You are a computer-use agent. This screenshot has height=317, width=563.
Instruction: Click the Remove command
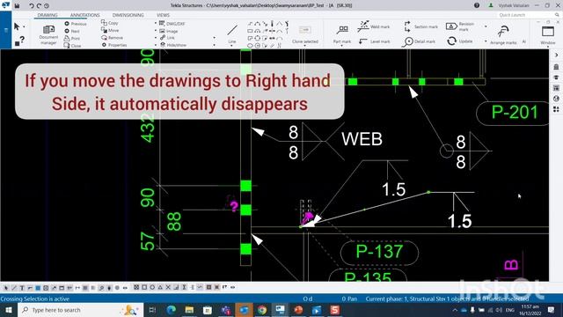[112, 37]
